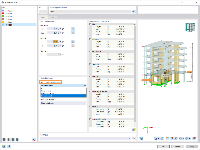The height and width of the screenshot is (150, 200).
Task: Select story 5 Floor in list
Action: click(19, 11)
